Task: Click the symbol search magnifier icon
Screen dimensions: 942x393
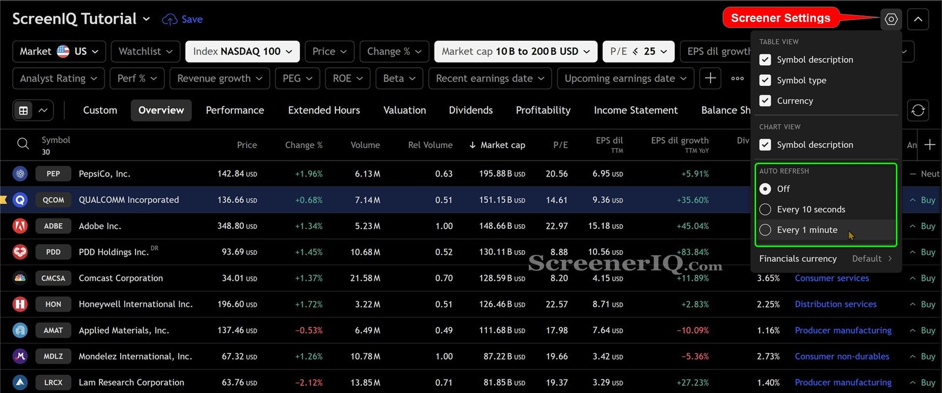Action: pyautogui.click(x=22, y=144)
